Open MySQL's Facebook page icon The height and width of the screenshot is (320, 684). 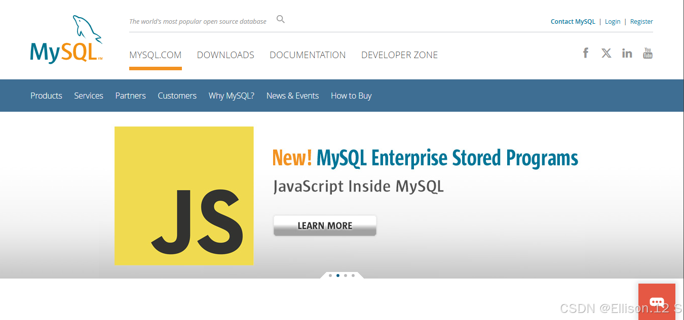point(586,53)
